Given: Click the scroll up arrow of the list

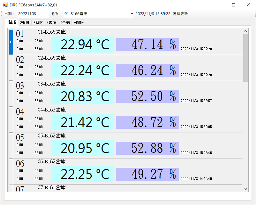Looking at the screenshot, I should coord(245,31).
